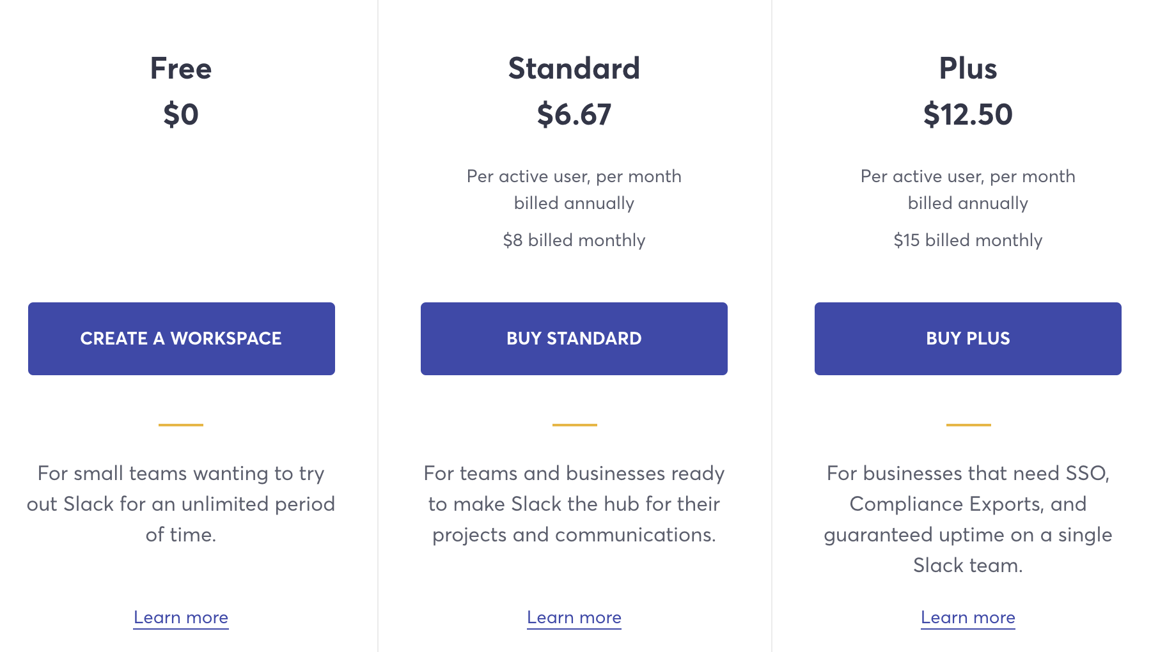Click Plus plan's per active user billing note

968,190
